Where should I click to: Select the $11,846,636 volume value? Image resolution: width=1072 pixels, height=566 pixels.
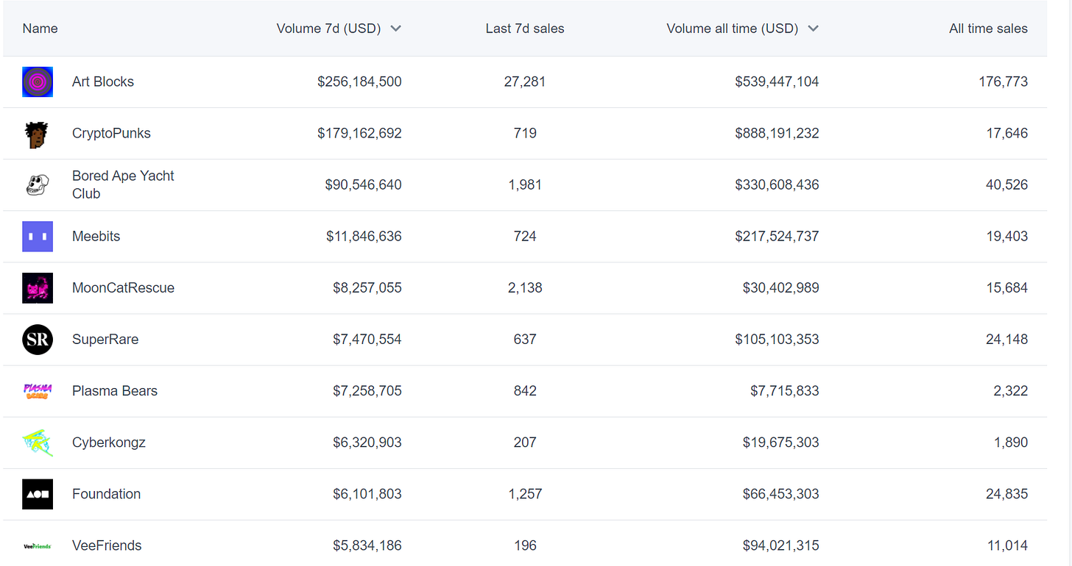point(364,236)
